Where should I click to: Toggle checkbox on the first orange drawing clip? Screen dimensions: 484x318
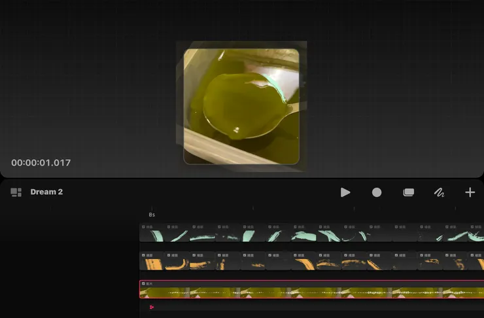[x=143, y=255]
